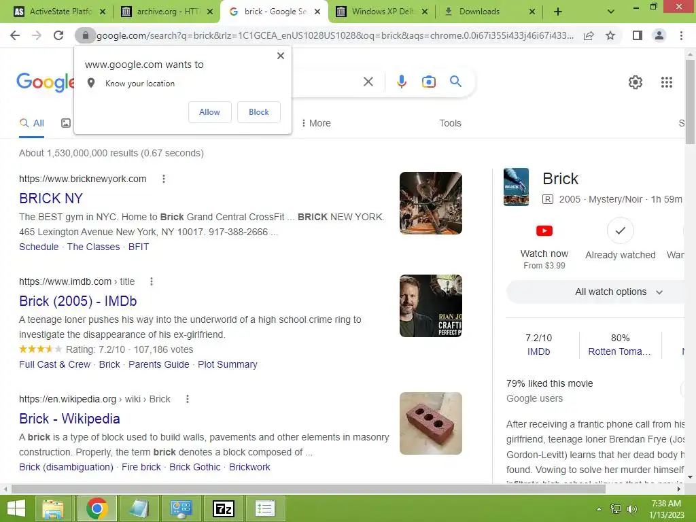Allow Google to know your location
The image size is (696, 522).
pyautogui.click(x=209, y=112)
